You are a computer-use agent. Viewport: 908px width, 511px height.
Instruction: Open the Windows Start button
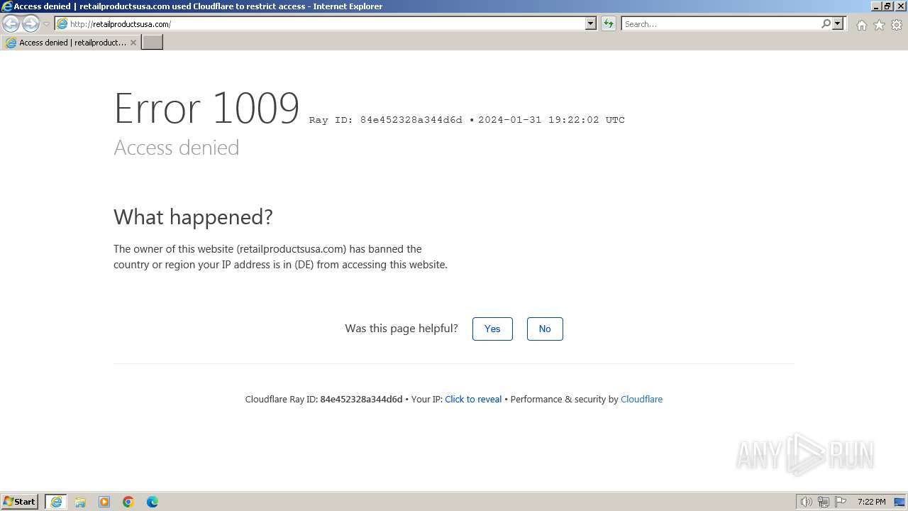click(19, 502)
